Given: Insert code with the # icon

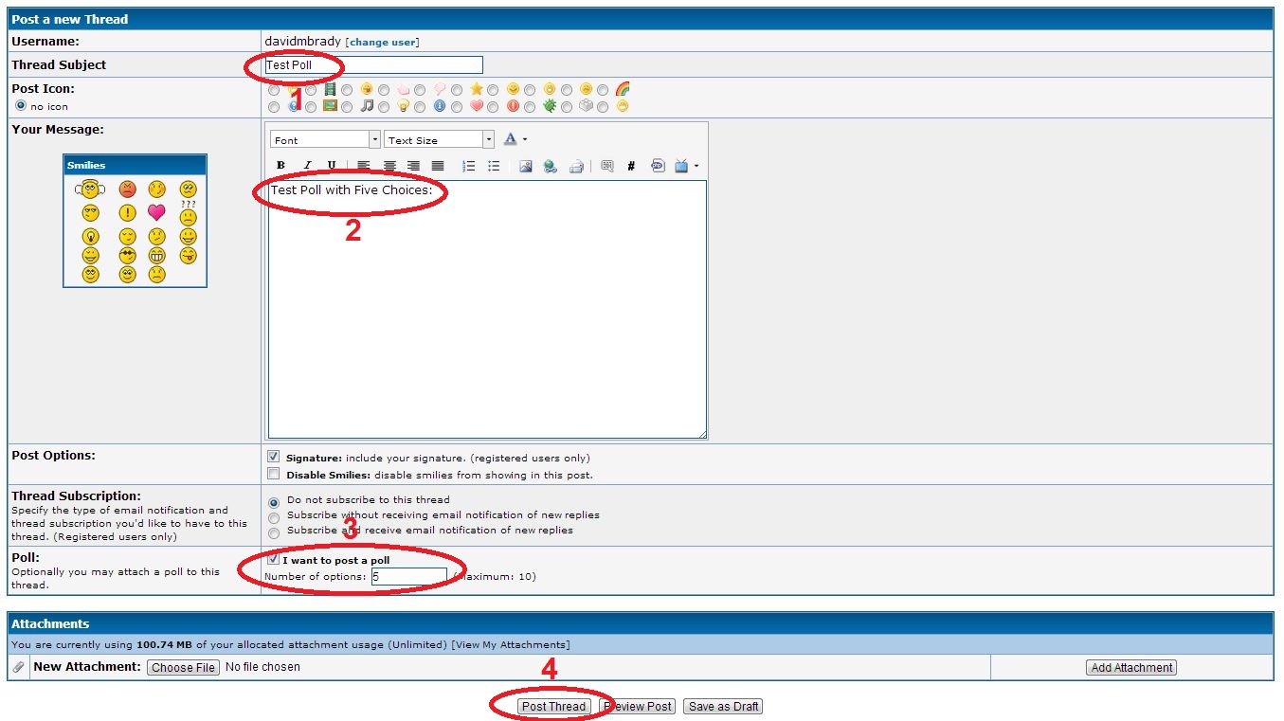Looking at the screenshot, I should point(631,166).
